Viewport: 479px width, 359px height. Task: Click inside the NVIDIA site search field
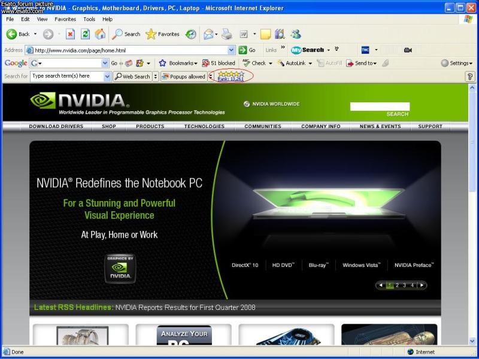380,107
